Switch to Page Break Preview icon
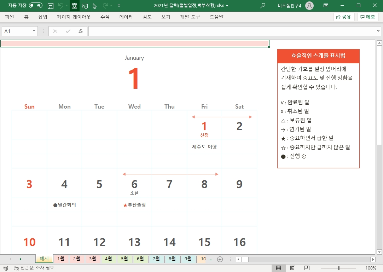383x272 pixels. tap(307, 268)
